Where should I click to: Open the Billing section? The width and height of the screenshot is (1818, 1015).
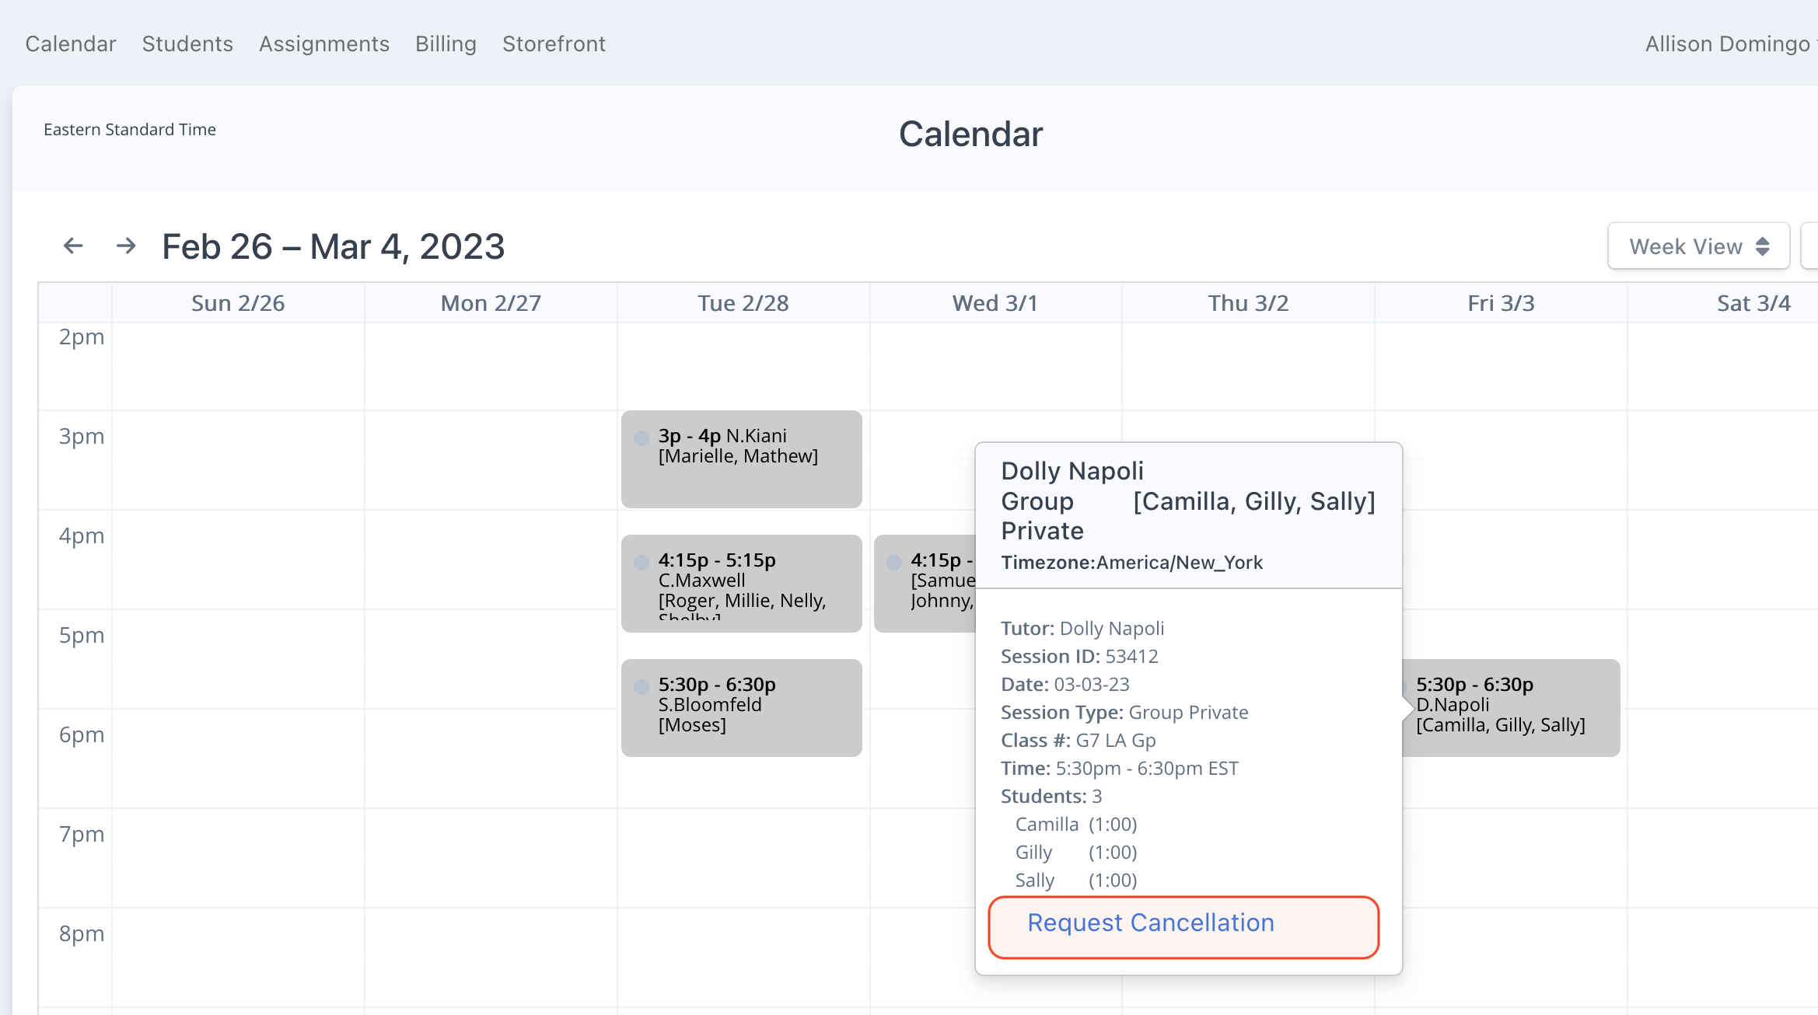[446, 44]
